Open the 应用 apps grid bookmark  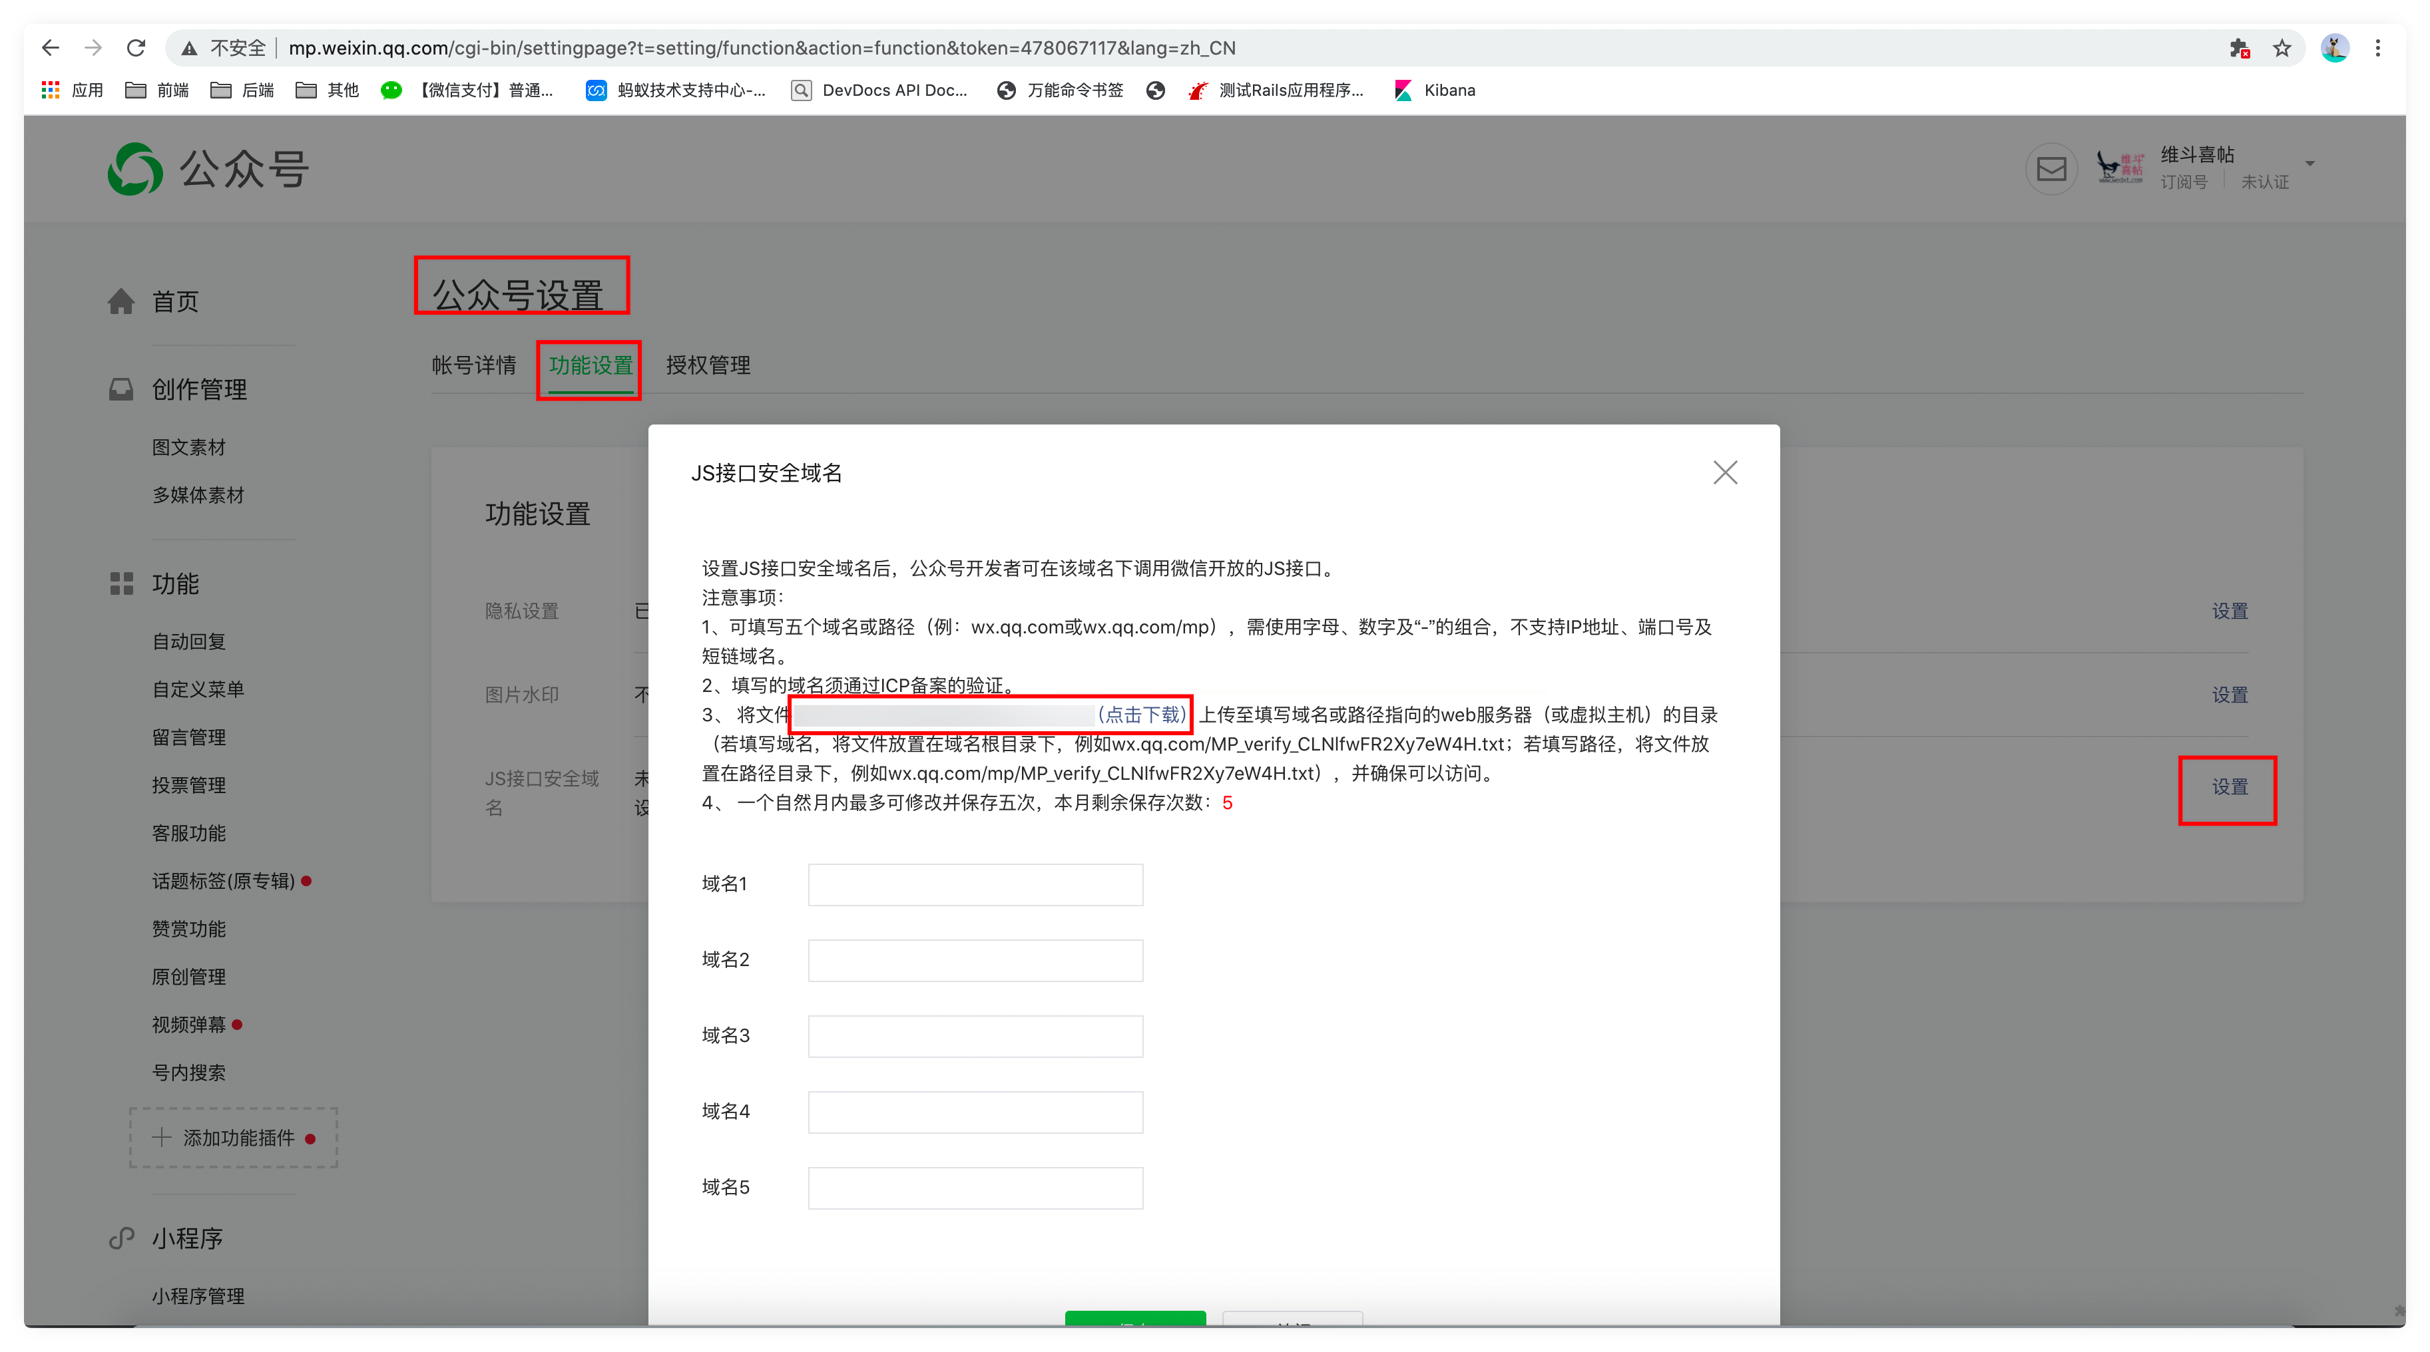point(72,90)
